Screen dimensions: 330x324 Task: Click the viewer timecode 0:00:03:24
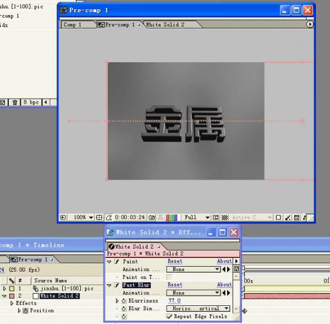(130, 217)
